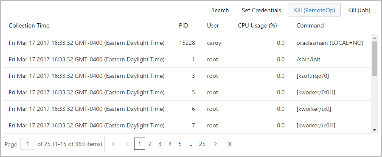Open page 2 of results

click(150, 144)
